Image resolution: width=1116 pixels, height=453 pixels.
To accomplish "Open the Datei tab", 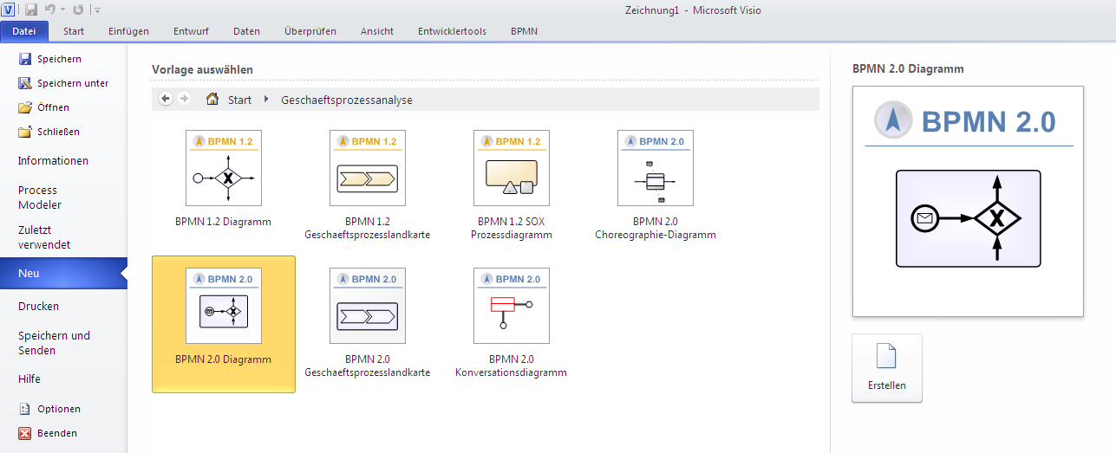I will [x=24, y=31].
